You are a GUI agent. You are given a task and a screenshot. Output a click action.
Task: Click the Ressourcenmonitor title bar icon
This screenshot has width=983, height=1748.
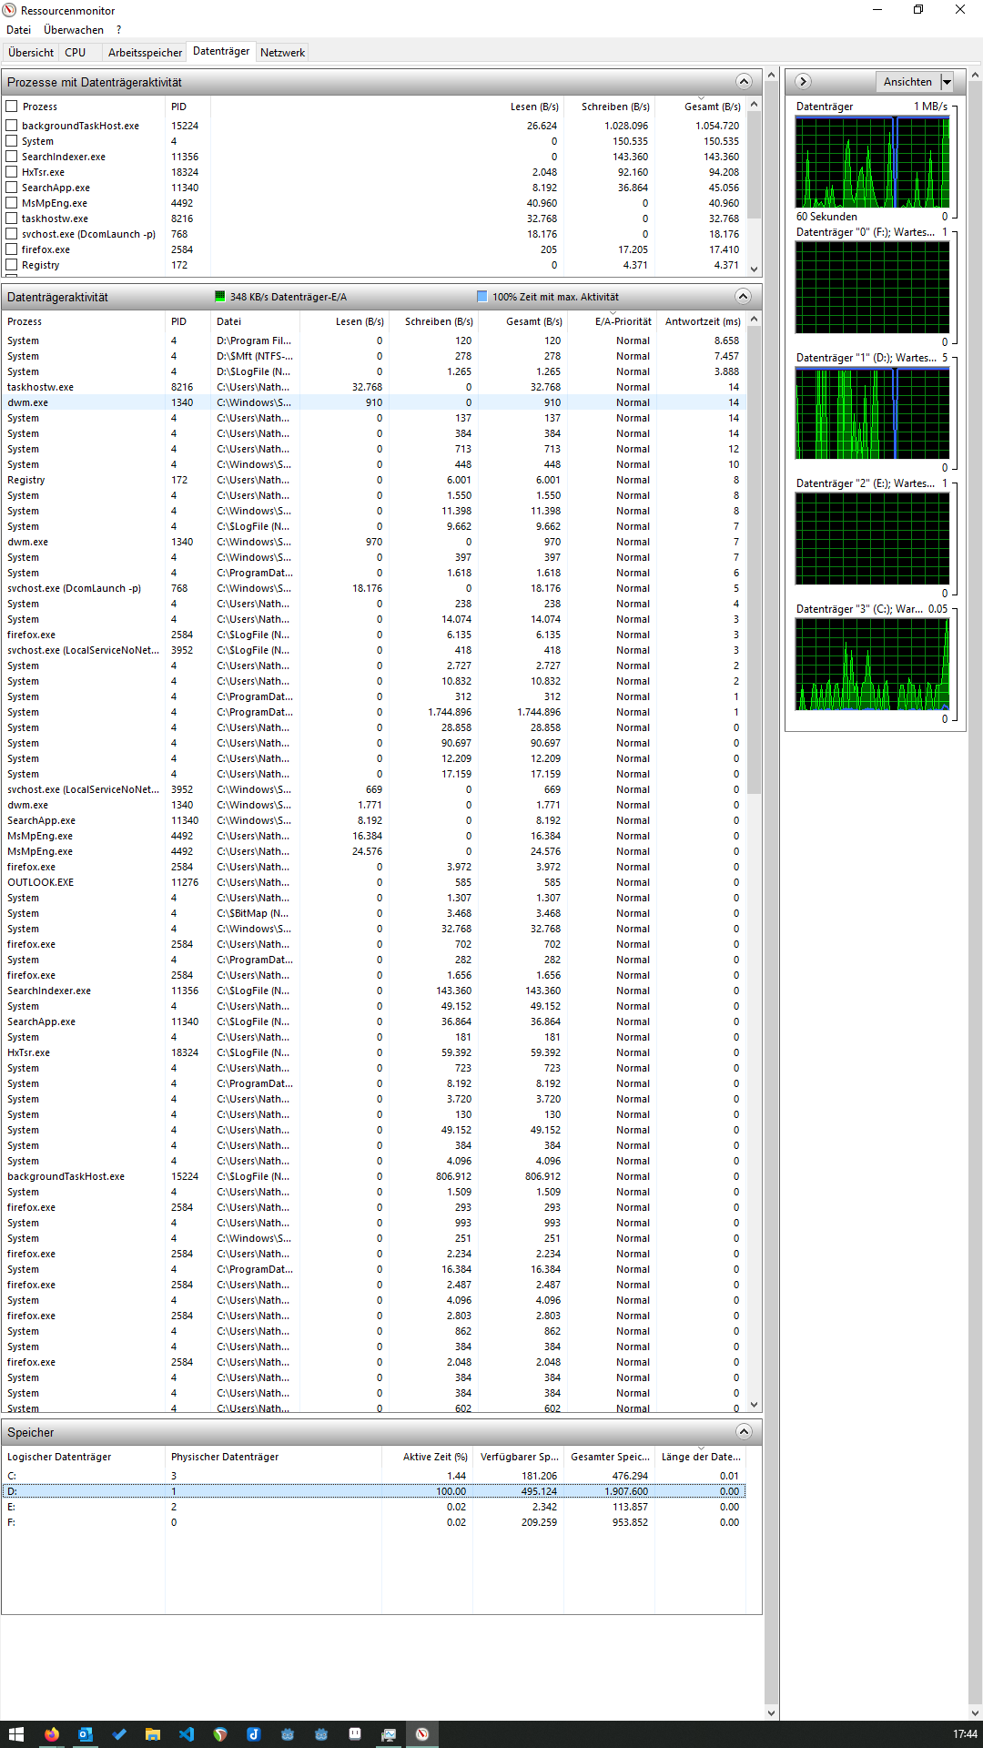point(10,10)
